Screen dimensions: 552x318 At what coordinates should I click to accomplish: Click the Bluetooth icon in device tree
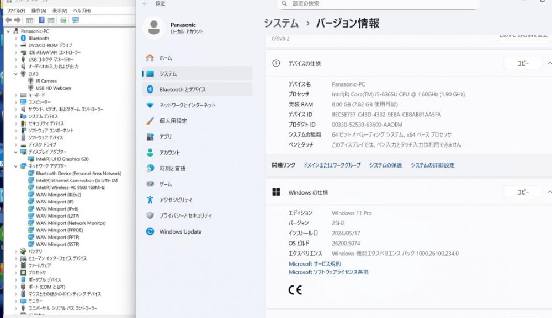(23, 38)
